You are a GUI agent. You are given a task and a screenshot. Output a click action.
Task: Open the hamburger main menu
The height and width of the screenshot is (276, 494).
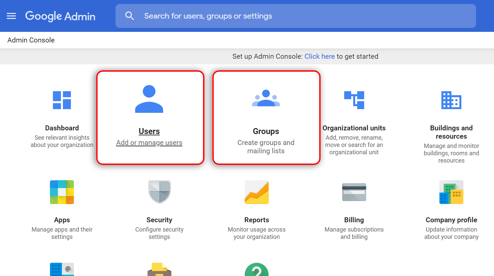(11, 16)
